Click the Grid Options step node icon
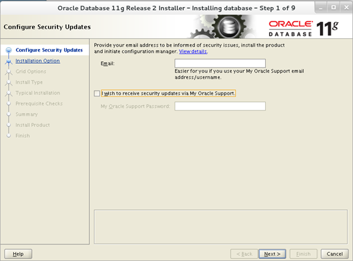353x261 pixels. click(8, 71)
